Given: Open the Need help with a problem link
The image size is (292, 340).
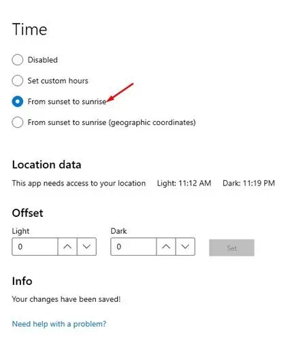Looking at the screenshot, I should pos(59,324).
